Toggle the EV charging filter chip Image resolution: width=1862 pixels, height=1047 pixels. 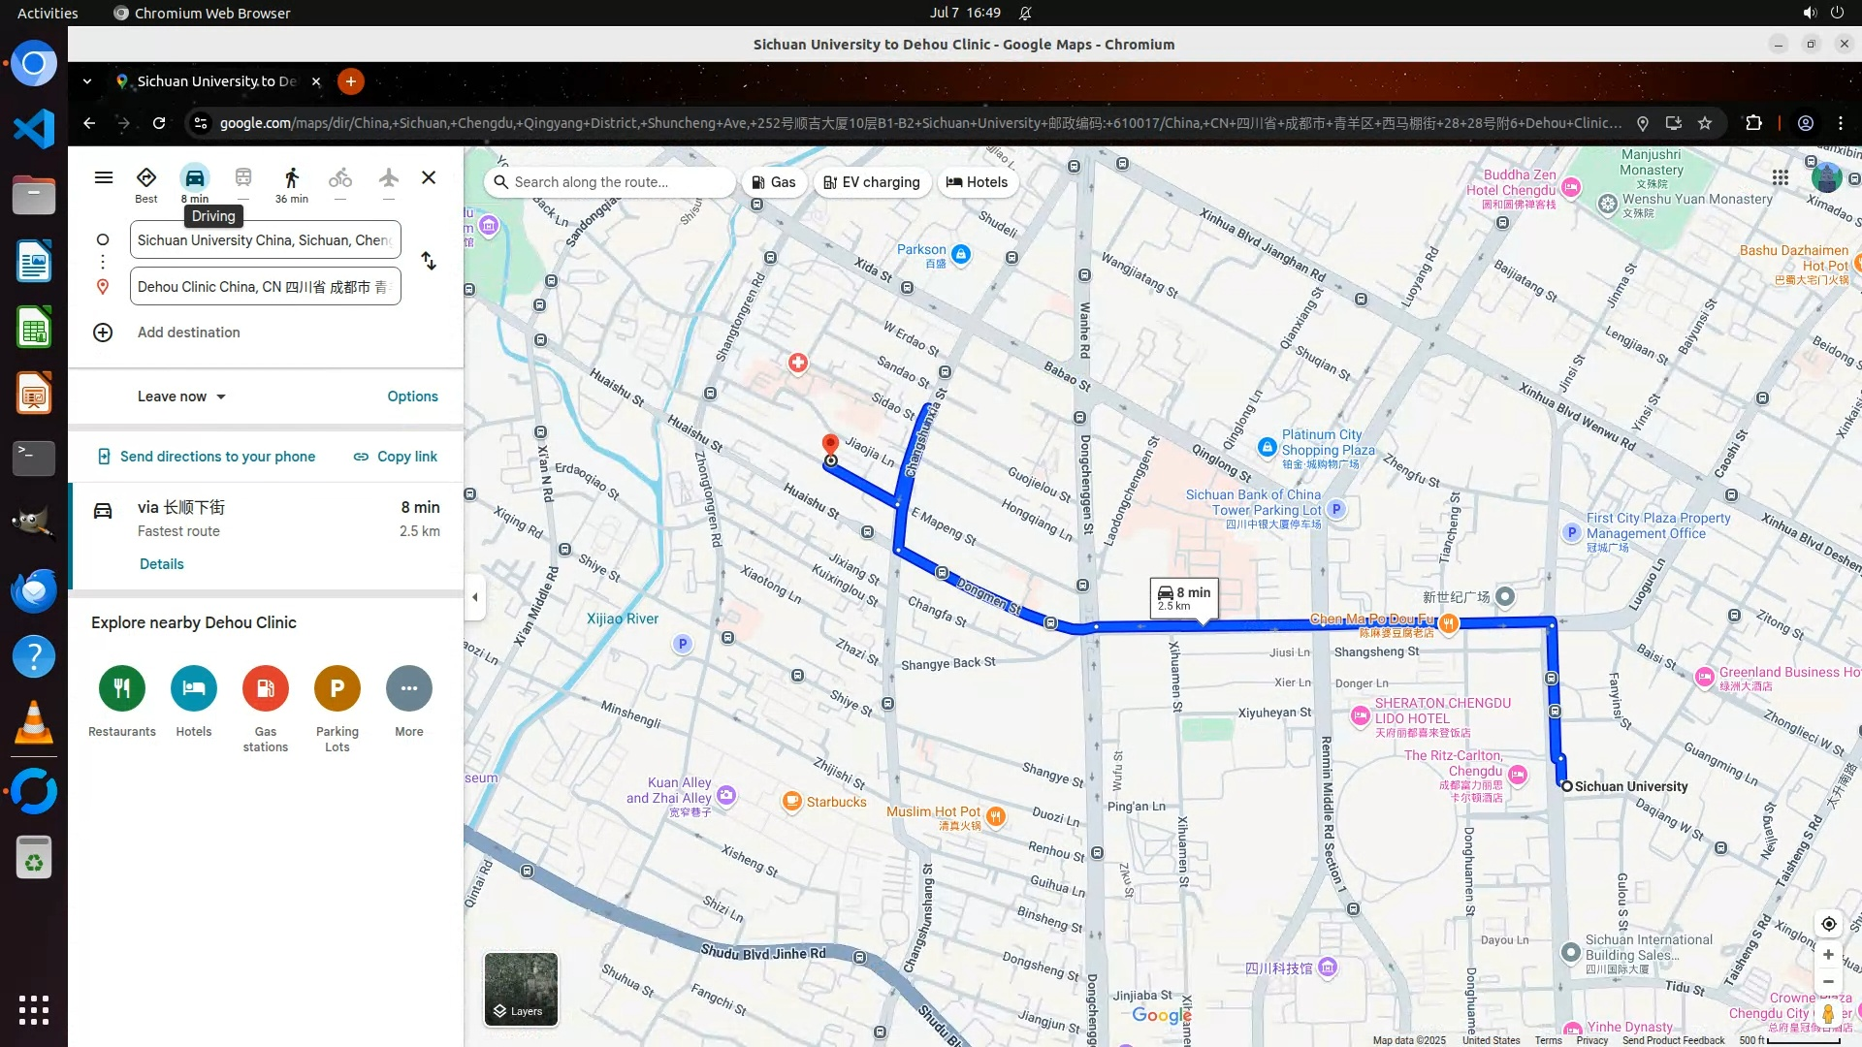click(x=872, y=182)
